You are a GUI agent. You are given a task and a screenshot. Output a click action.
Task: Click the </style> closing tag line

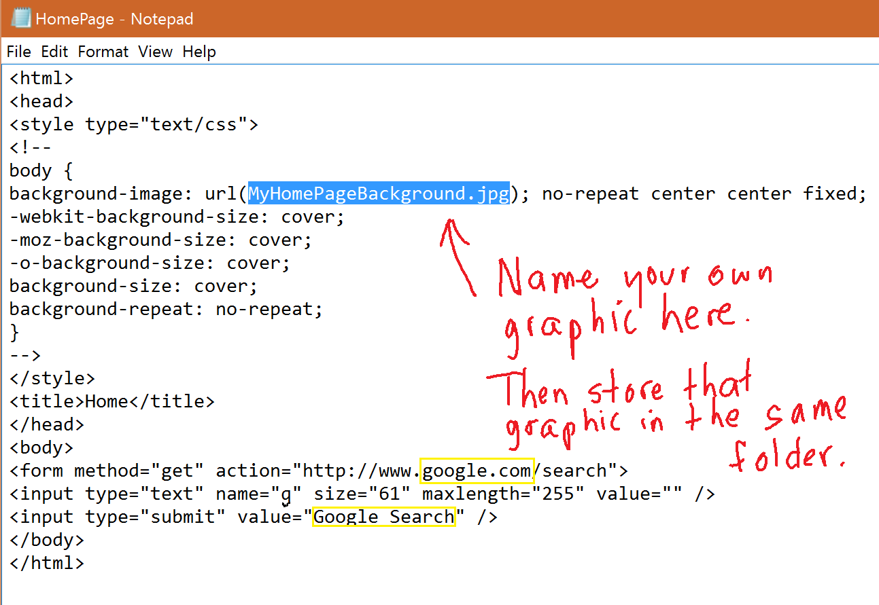point(52,379)
